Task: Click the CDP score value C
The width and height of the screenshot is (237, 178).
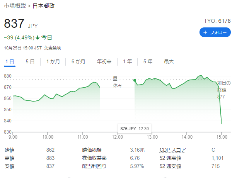Action: point(213,150)
